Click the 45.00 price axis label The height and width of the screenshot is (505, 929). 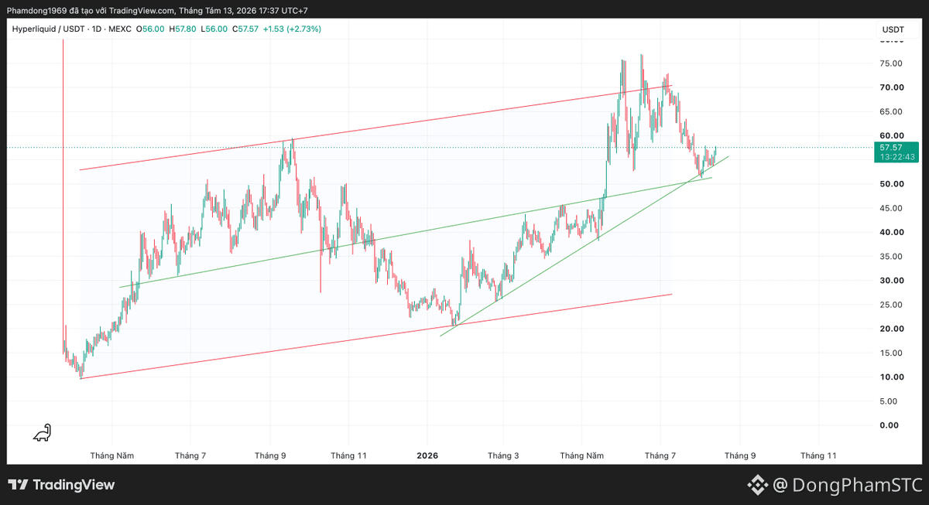point(893,208)
